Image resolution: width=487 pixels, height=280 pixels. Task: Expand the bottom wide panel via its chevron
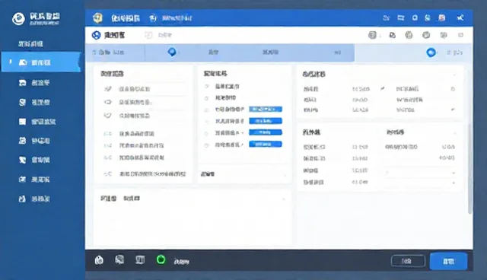[284, 199]
